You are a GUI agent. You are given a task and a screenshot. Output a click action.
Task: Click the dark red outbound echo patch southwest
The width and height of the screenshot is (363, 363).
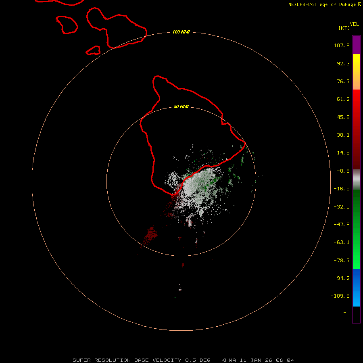coord(151,235)
